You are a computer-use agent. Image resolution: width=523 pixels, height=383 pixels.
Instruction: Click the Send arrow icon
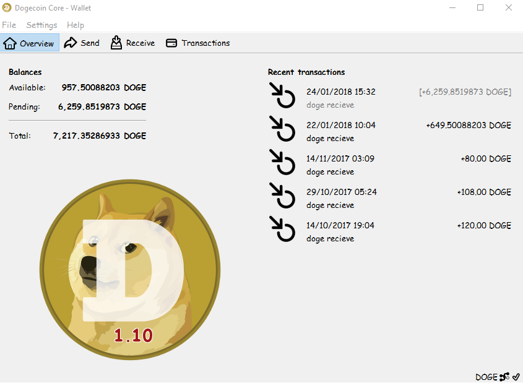point(71,43)
